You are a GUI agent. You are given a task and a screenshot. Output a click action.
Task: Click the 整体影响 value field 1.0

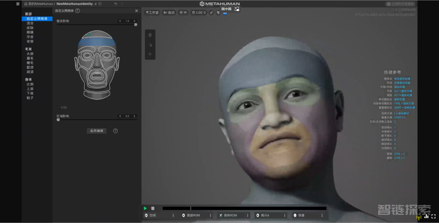(127, 21)
